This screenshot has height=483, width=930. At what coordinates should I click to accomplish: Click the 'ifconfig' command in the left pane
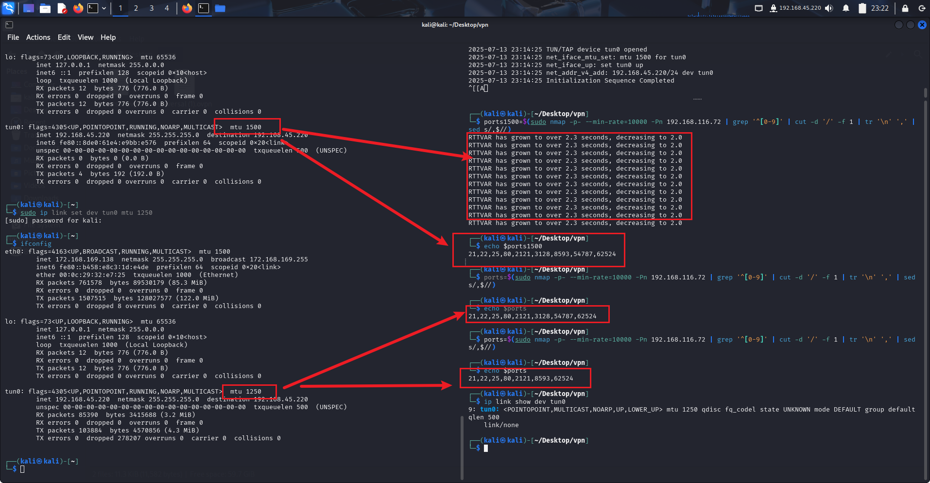coord(36,244)
